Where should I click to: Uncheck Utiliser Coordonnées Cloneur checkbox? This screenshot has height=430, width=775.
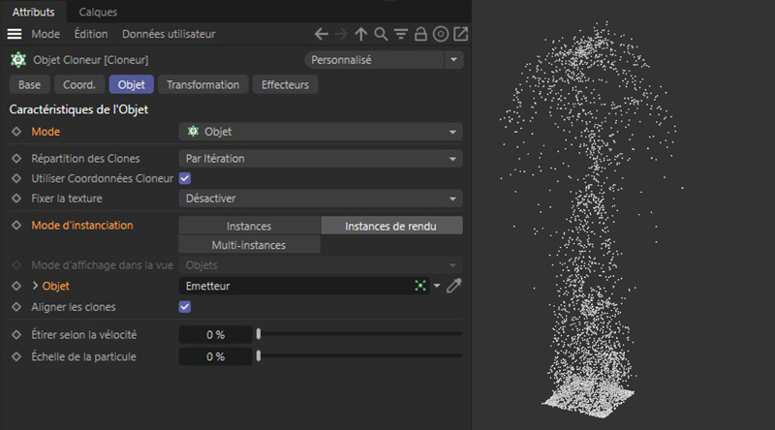click(x=185, y=178)
